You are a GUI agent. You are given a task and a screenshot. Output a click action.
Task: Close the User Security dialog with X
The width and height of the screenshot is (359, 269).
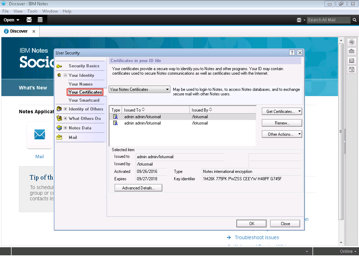[x=300, y=53]
